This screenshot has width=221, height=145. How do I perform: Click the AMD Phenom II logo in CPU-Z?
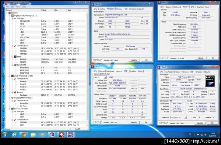click(x=210, y=81)
